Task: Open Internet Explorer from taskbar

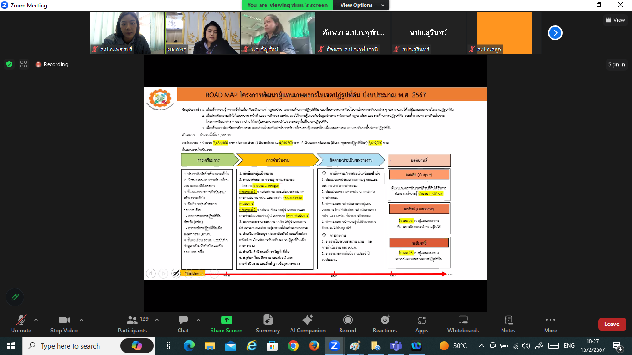Action: pos(252,346)
